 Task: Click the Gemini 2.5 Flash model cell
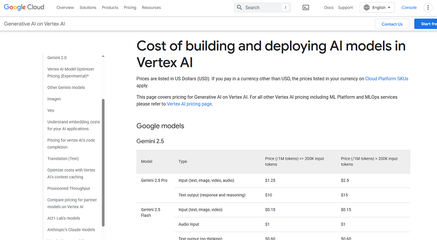coord(151,212)
